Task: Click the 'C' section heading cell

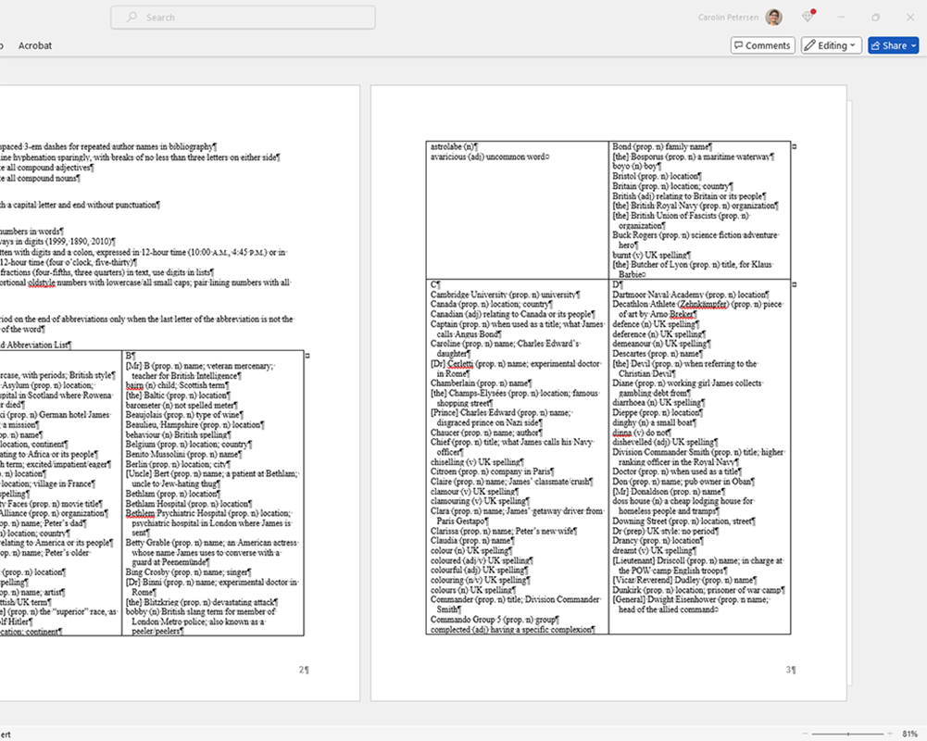Action: tap(435, 284)
